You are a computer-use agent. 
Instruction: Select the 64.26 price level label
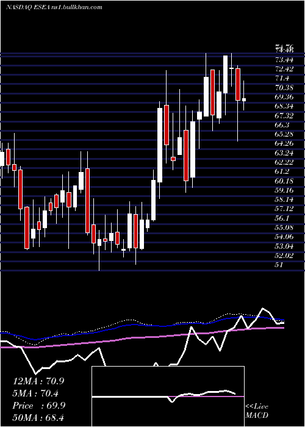[284, 143]
